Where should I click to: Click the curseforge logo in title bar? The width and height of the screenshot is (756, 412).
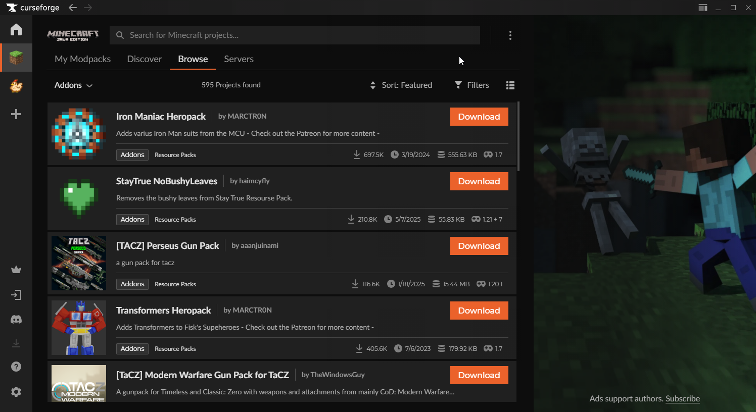[33, 8]
